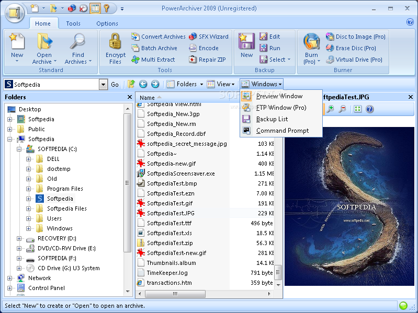
Task: Click the Burn (Pro) disc icon
Action: pyautogui.click(x=311, y=42)
